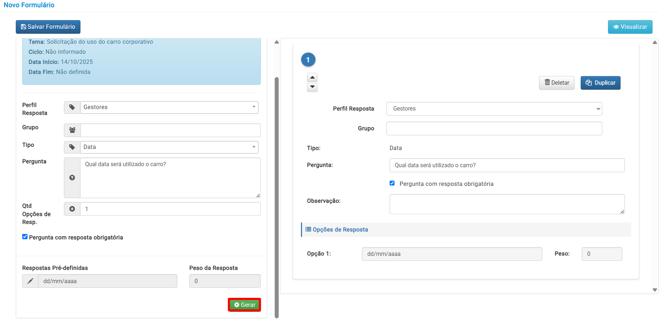Uncheck mandatory answer checkbox in question card
The height and width of the screenshot is (319, 659).
392,183
